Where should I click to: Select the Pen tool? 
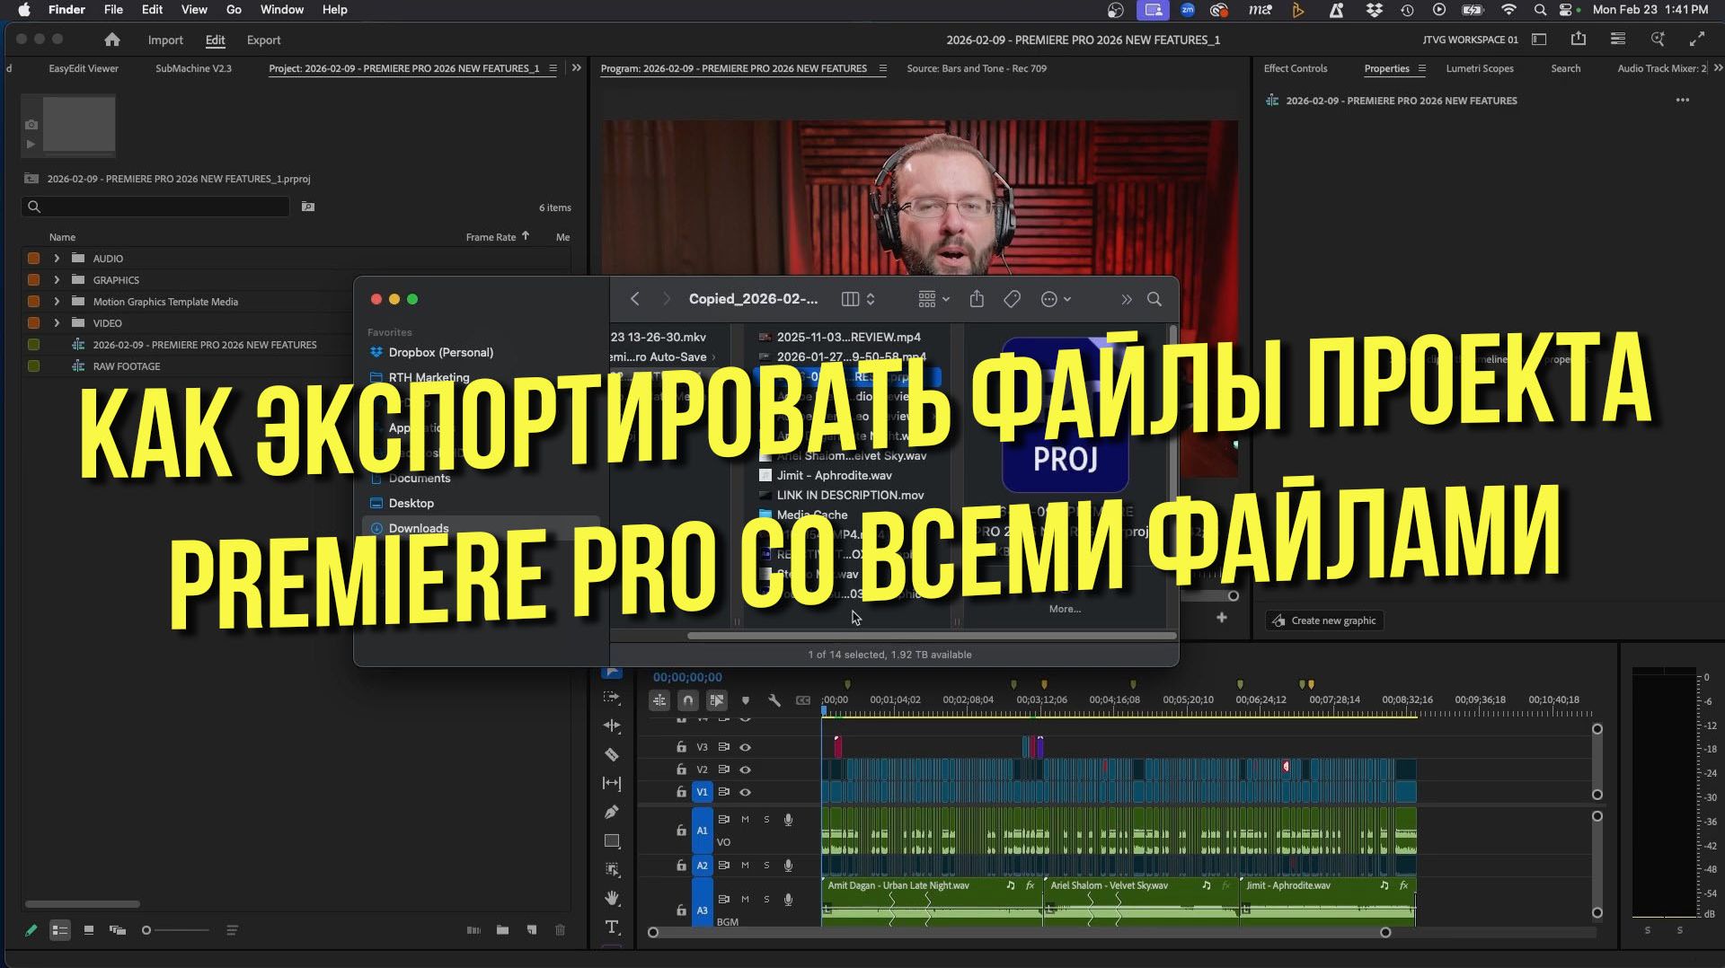coord(613,811)
